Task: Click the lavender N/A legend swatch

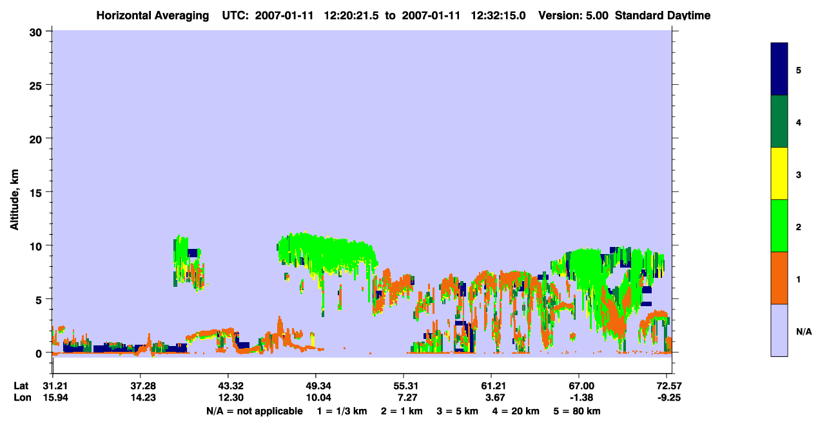Action: tap(779, 330)
